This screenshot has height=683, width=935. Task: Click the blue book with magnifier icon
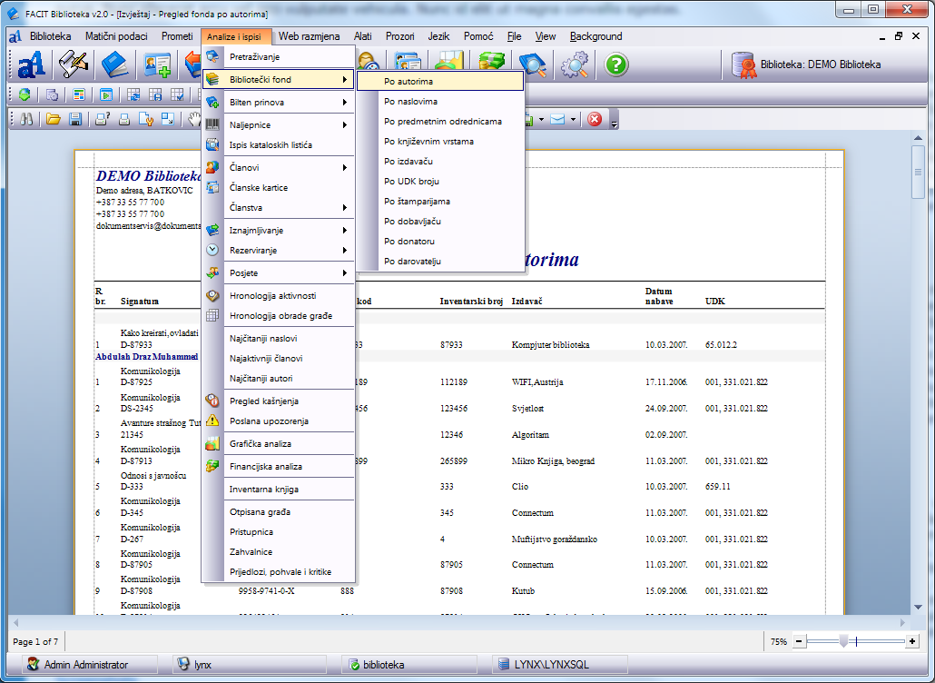point(533,64)
